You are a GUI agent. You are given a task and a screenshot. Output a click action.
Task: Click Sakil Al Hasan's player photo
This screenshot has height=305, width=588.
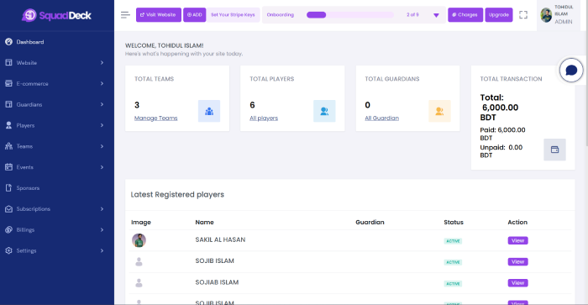(139, 240)
